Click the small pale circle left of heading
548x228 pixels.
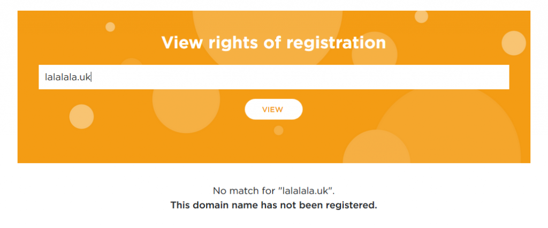pos(110,27)
